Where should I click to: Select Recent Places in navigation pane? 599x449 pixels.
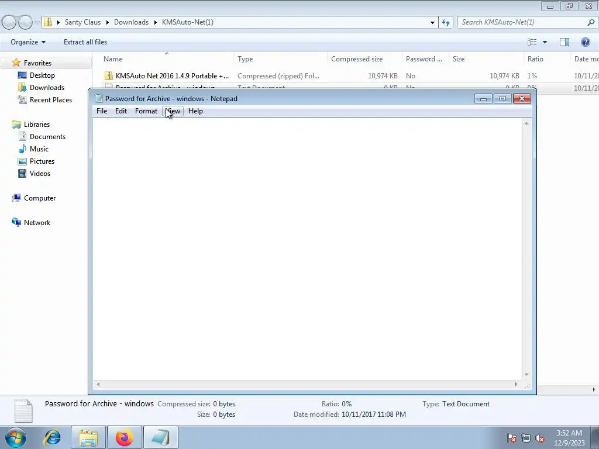(x=51, y=99)
